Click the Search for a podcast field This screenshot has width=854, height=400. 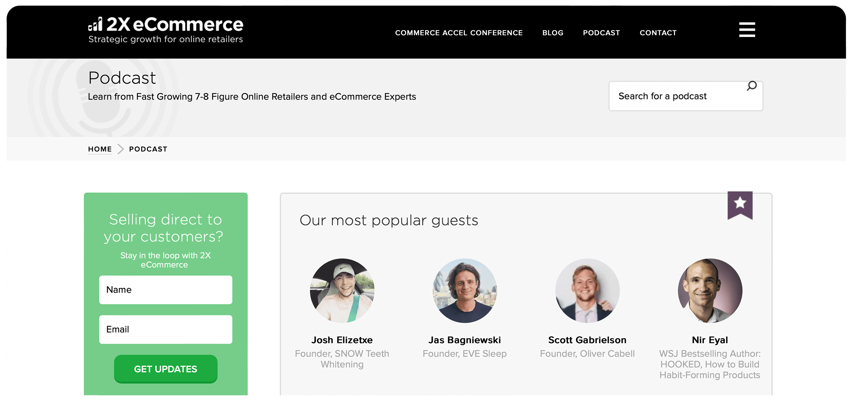click(x=686, y=96)
